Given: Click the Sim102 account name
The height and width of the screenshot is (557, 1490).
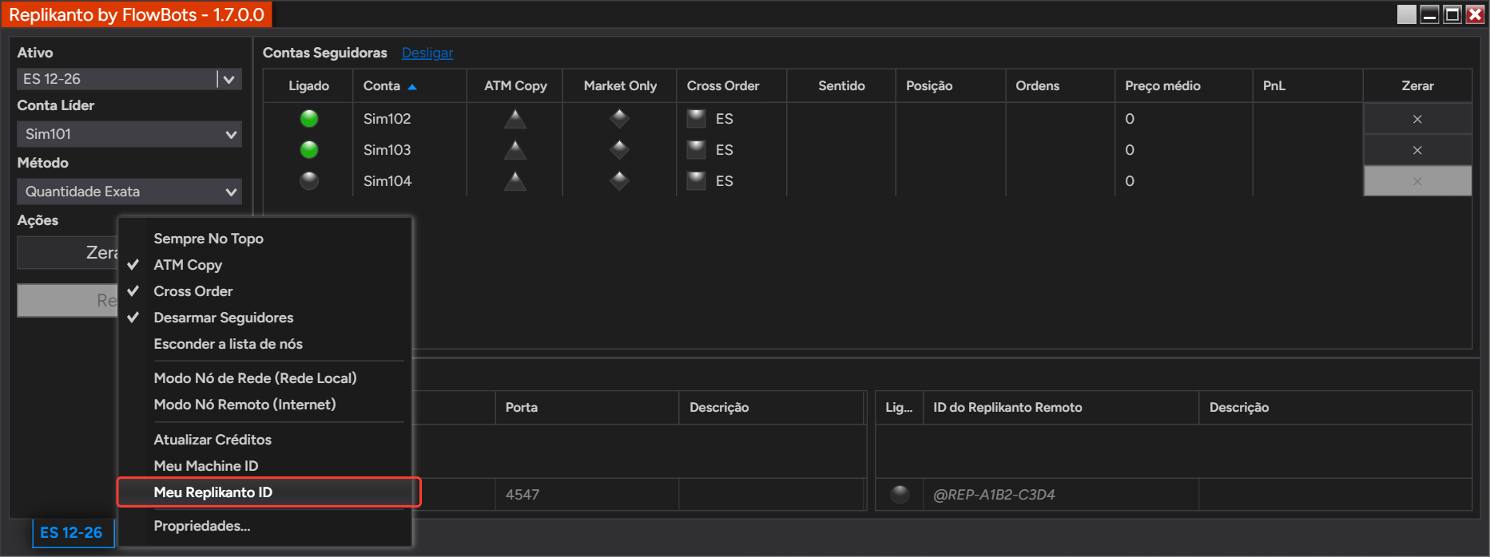Looking at the screenshot, I should (x=387, y=119).
